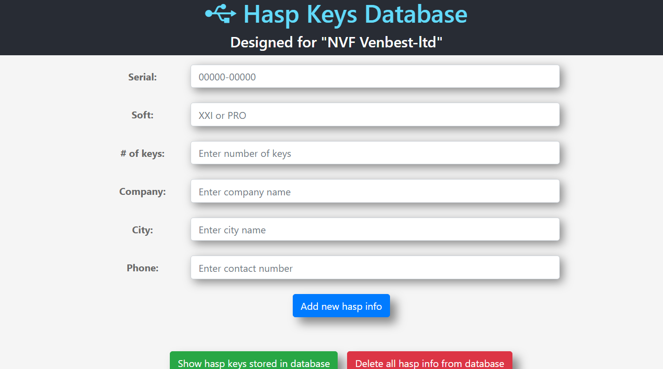This screenshot has width=663, height=369.
Task: Click the '# of keys:' label
Action: (143, 153)
